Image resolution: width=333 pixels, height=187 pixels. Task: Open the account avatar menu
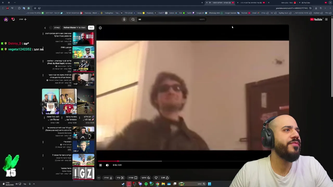(x=6, y=19)
